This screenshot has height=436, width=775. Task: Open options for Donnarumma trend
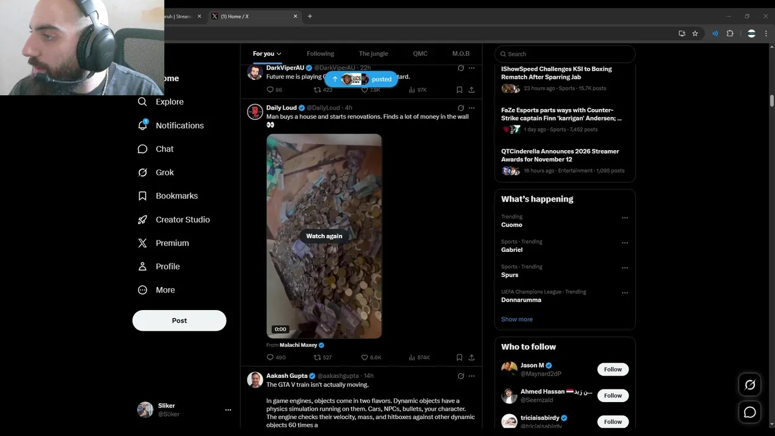pyautogui.click(x=625, y=293)
